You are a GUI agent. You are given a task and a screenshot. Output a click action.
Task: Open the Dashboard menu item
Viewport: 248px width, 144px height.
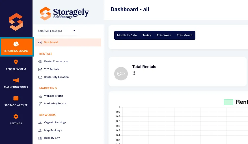point(68,42)
